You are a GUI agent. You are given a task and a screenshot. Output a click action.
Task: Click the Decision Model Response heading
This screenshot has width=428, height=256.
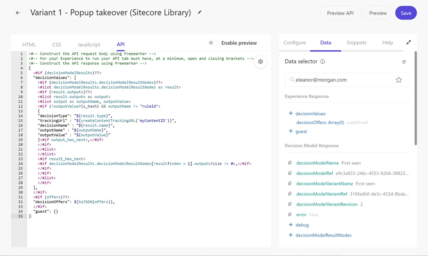[312, 146]
